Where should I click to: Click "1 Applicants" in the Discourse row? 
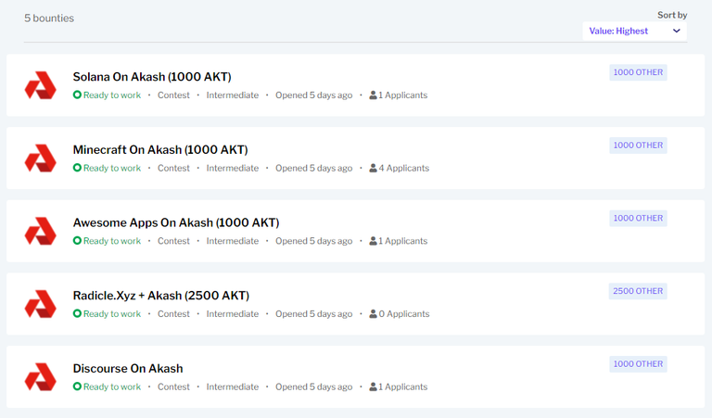(403, 387)
